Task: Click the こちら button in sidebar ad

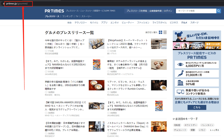Action: (x=197, y=107)
